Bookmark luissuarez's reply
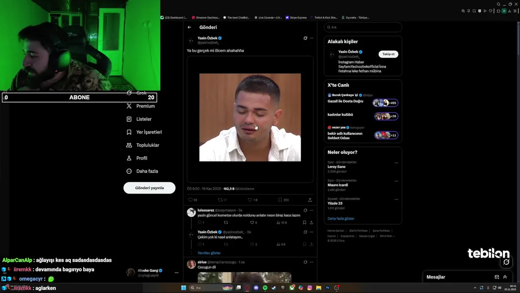The image size is (520, 293). pyautogui.click(x=304, y=223)
